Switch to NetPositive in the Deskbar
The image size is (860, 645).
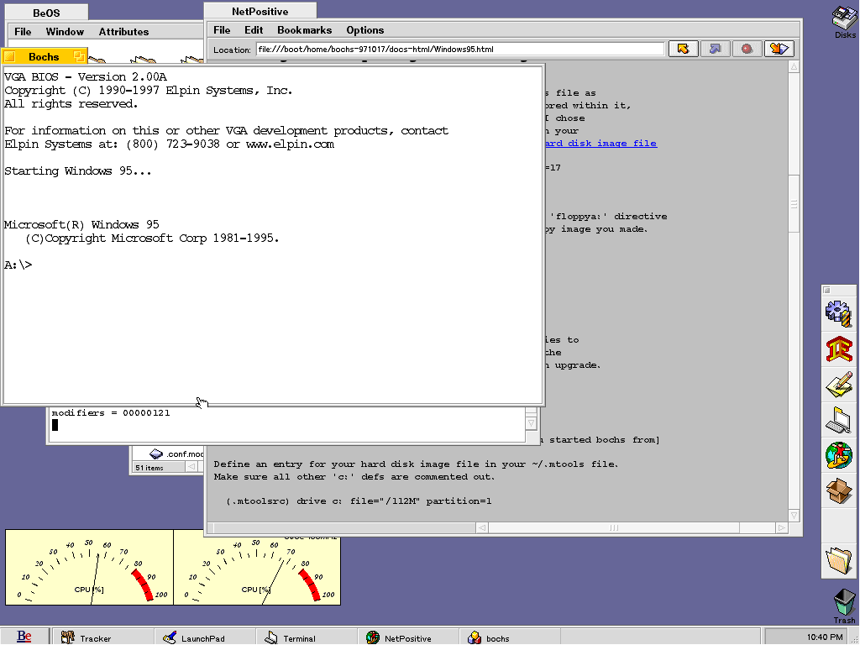tap(408, 638)
